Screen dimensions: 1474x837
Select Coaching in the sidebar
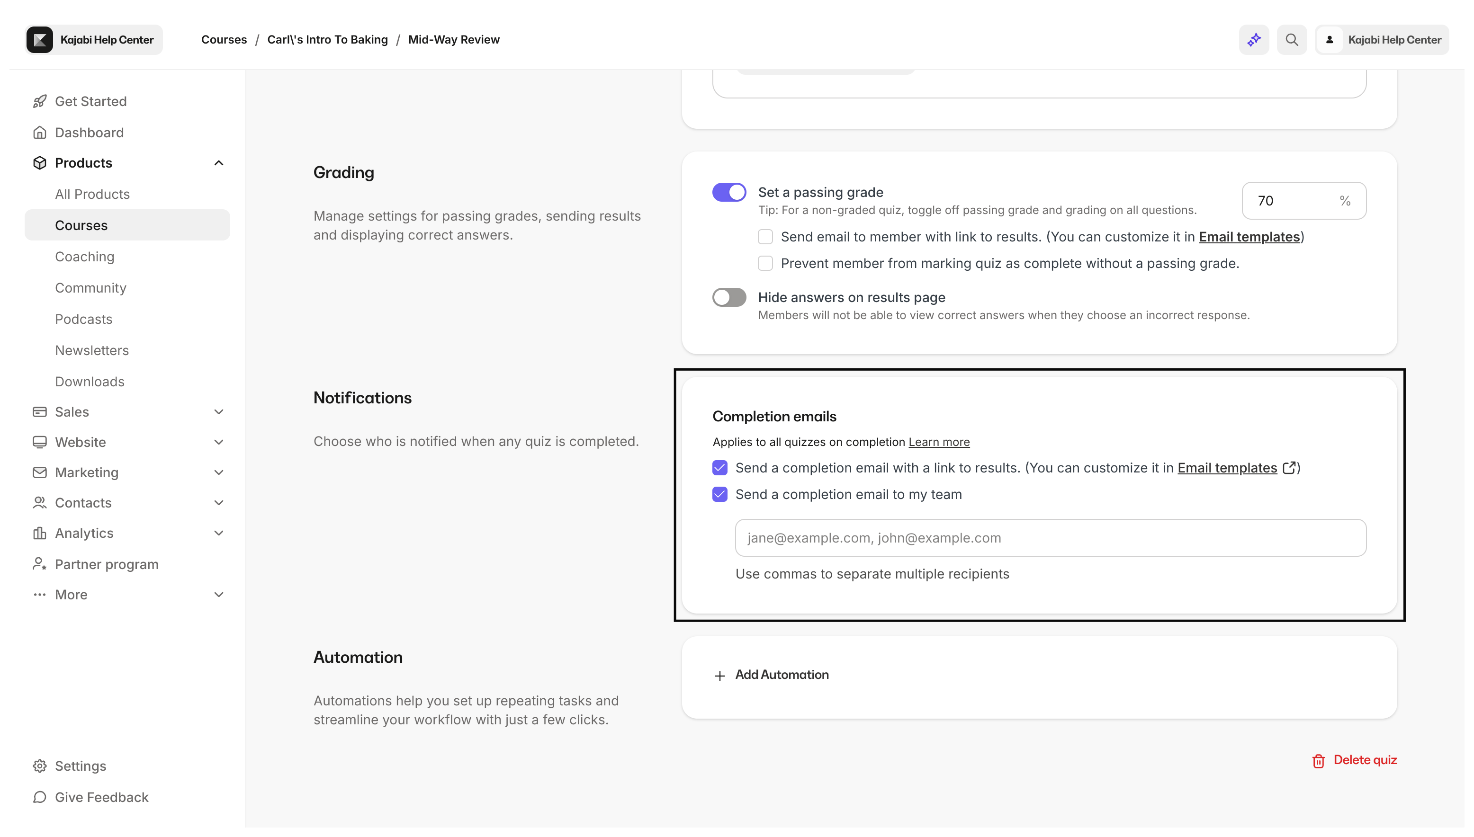point(84,257)
